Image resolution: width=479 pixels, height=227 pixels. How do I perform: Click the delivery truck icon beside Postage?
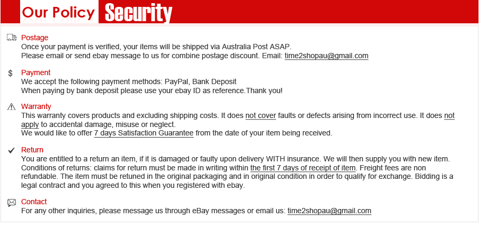12,38
